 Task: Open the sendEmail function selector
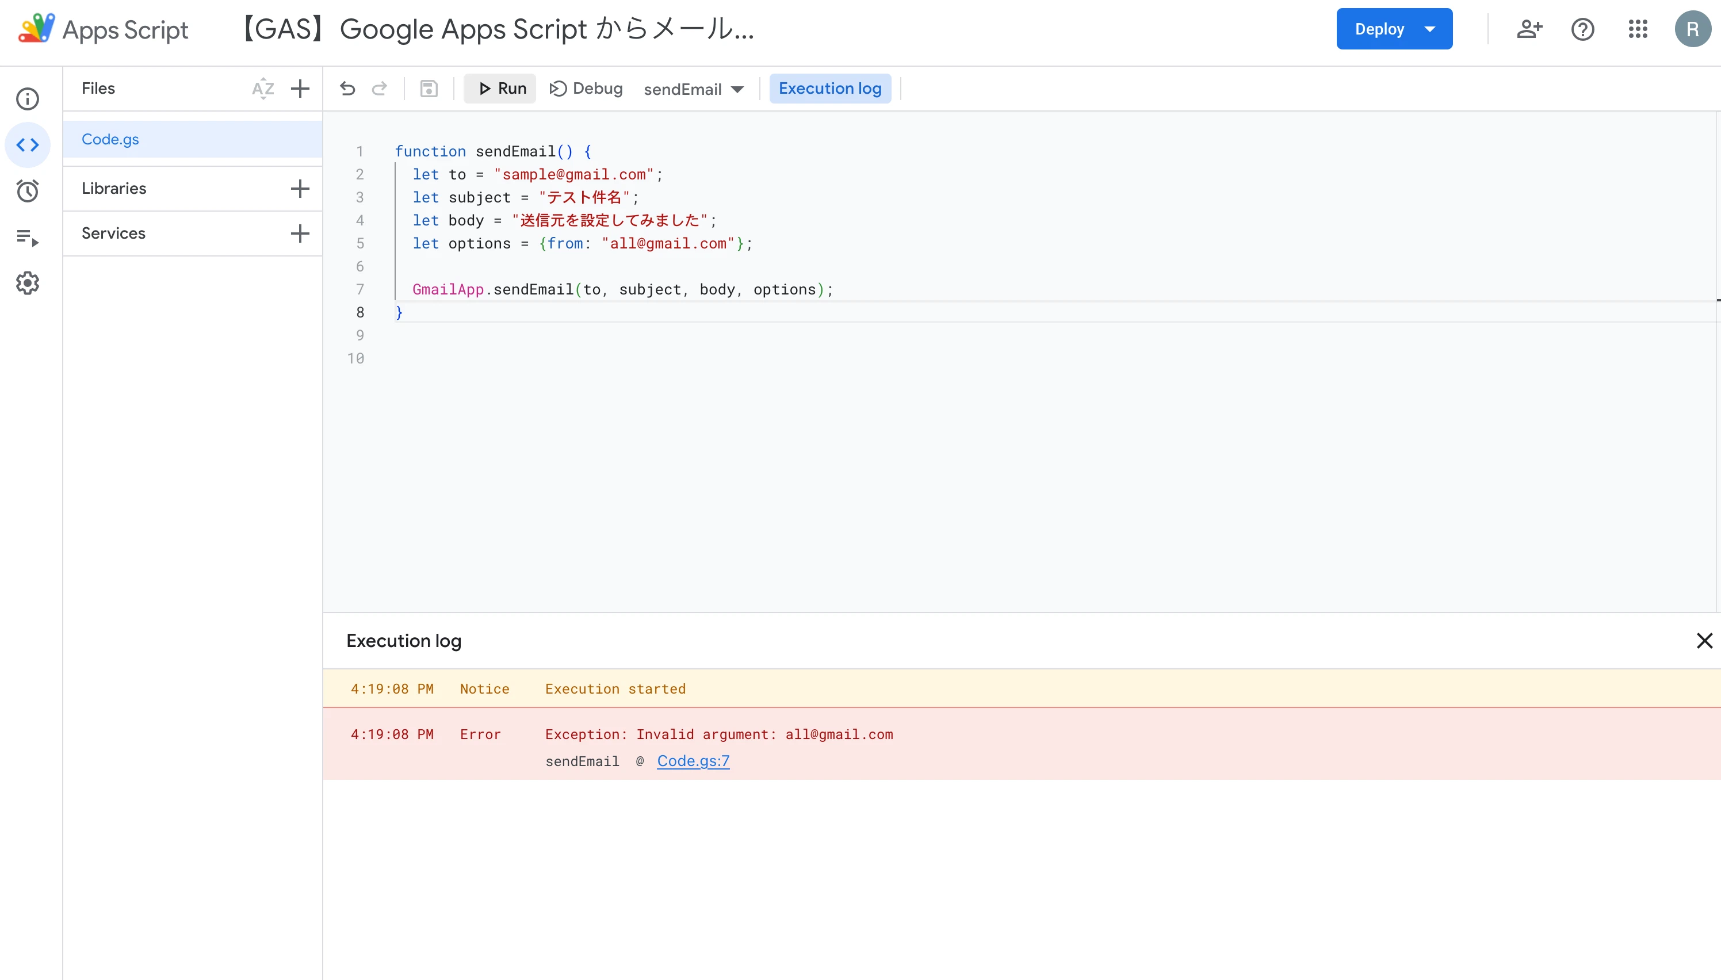tap(693, 88)
